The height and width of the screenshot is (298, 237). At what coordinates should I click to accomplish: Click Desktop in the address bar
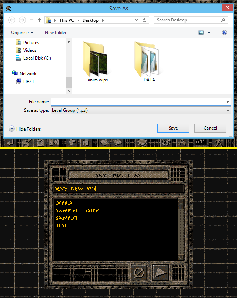pyautogui.click(x=90, y=20)
